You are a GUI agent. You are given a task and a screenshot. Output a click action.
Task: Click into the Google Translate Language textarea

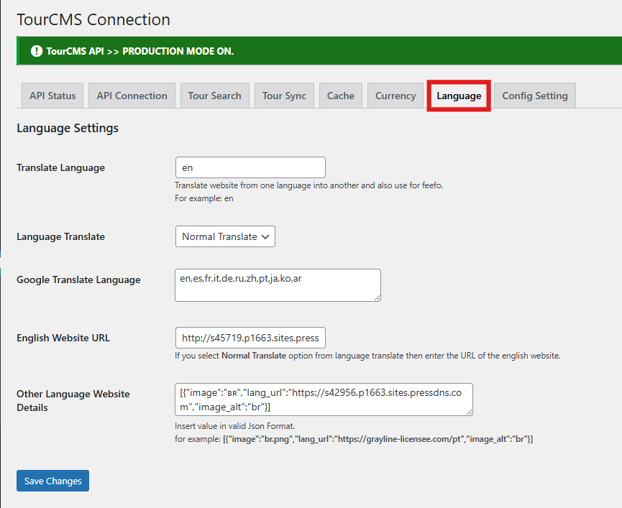click(277, 285)
